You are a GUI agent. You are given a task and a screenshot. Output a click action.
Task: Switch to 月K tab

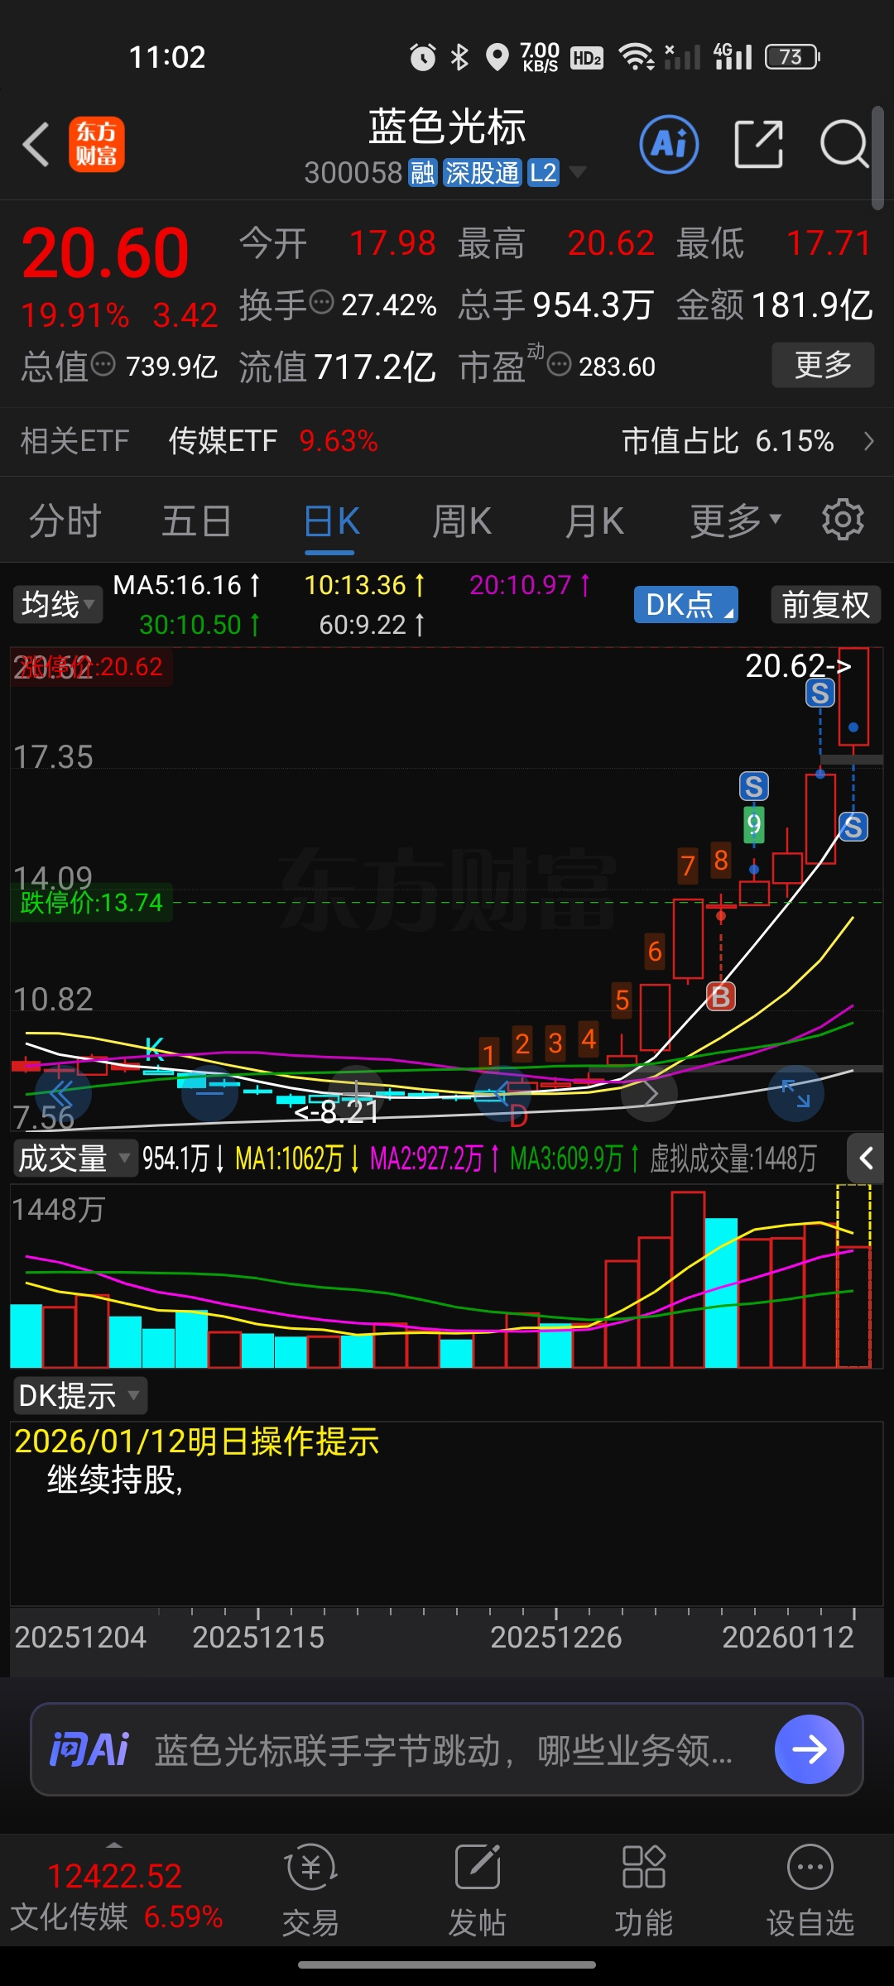tap(594, 520)
